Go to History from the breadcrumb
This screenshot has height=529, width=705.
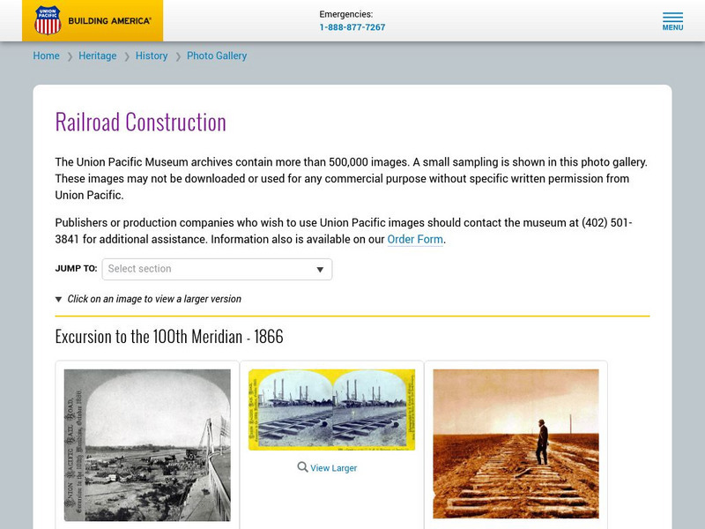coord(150,56)
